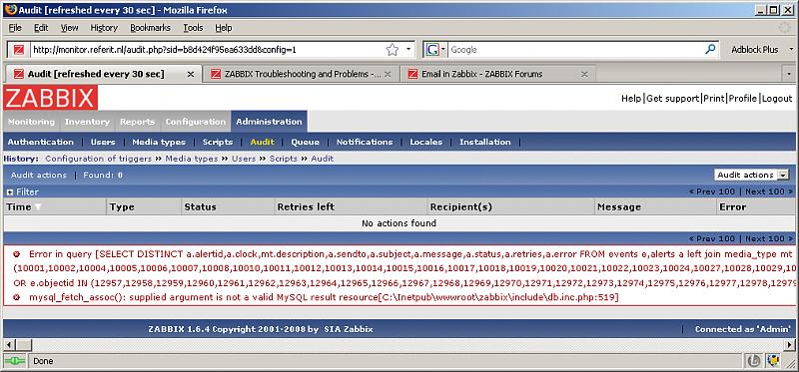Image resolution: width=799 pixels, height=372 pixels.
Task: Go to Notifications submenu
Action: (365, 142)
